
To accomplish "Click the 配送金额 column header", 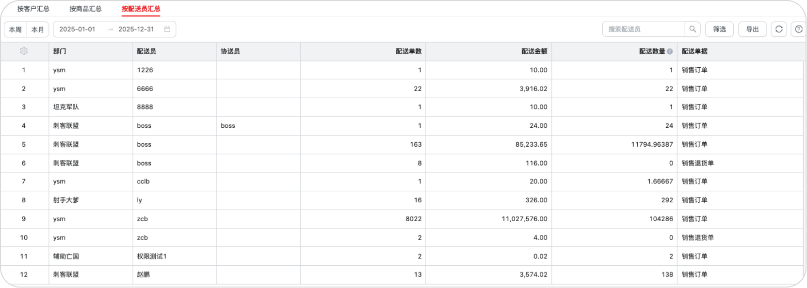I will (x=534, y=51).
